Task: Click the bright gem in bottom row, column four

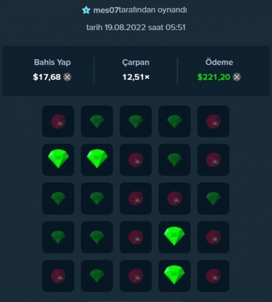Action: point(174,276)
